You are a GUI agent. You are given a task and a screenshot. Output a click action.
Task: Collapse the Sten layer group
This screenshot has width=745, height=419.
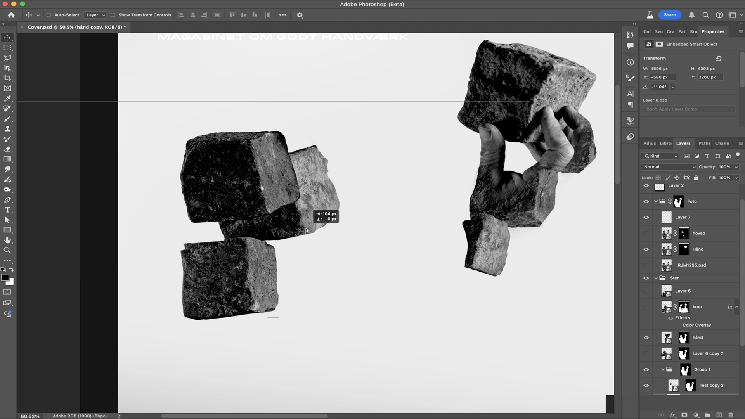[x=656, y=278]
